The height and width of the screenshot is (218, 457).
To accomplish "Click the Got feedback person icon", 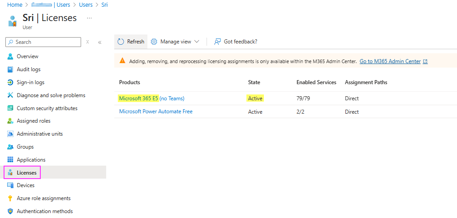I will [x=217, y=42].
